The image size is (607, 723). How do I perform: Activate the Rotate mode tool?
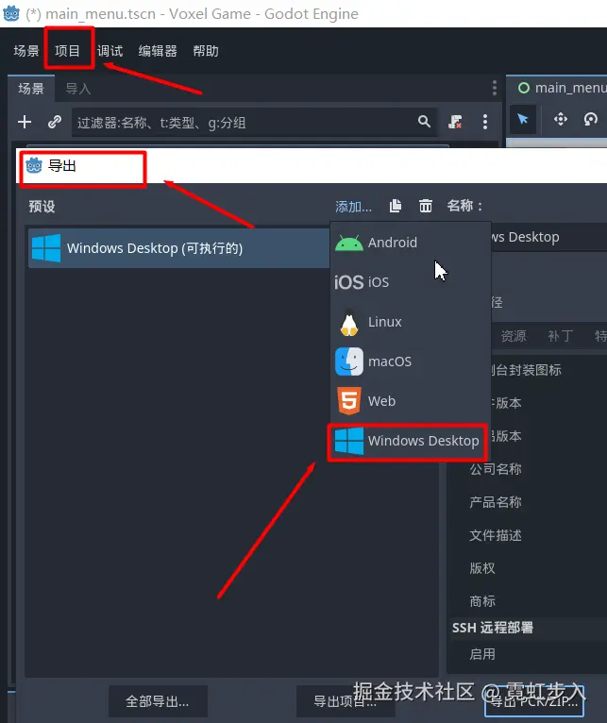[x=590, y=120]
